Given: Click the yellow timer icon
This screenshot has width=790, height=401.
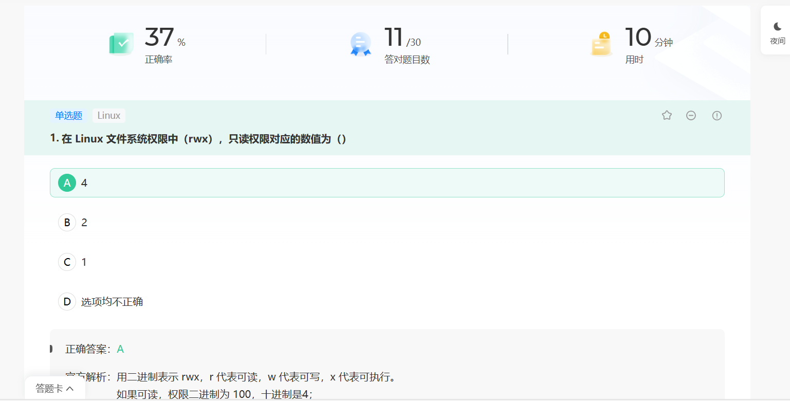Looking at the screenshot, I should coord(601,44).
